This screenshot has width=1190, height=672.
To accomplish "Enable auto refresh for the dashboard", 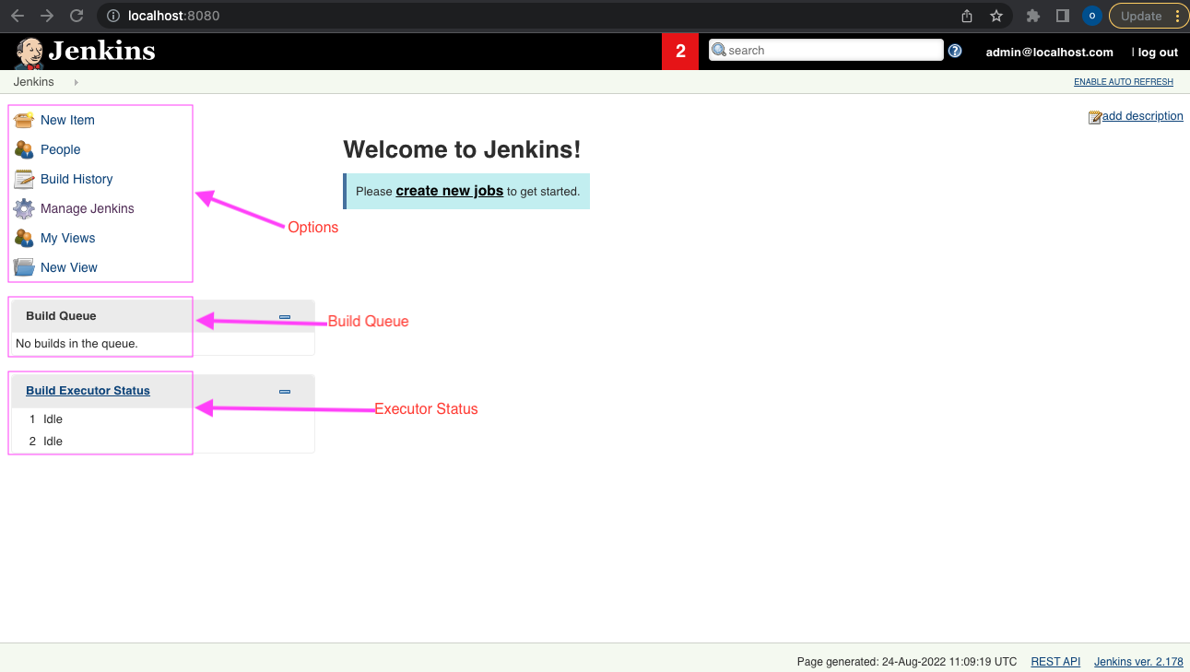I will pos(1123,81).
